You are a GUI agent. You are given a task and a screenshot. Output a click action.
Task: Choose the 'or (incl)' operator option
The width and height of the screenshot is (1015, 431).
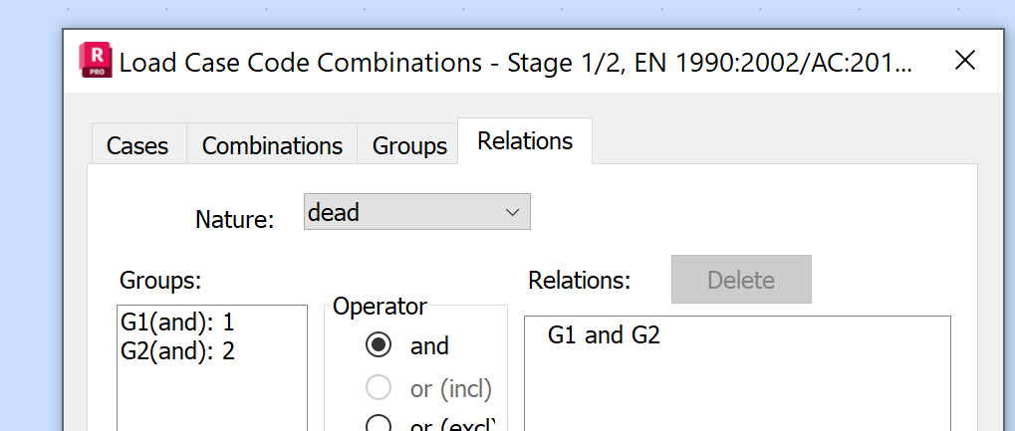click(x=379, y=388)
